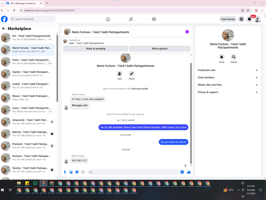
Task: Open Groups icon in top navigation
Action: click(x=154, y=19)
